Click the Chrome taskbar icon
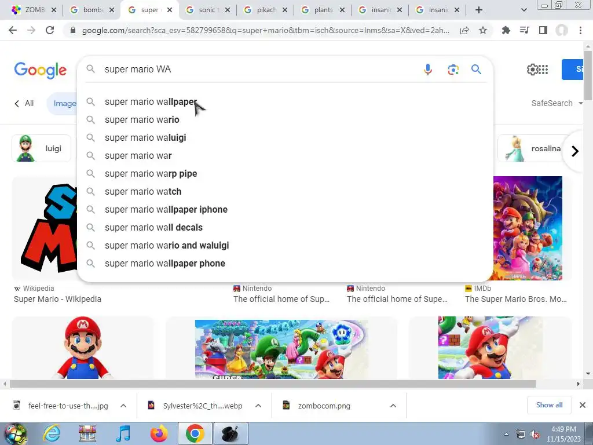The image size is (593, 445). click(195, 433)
